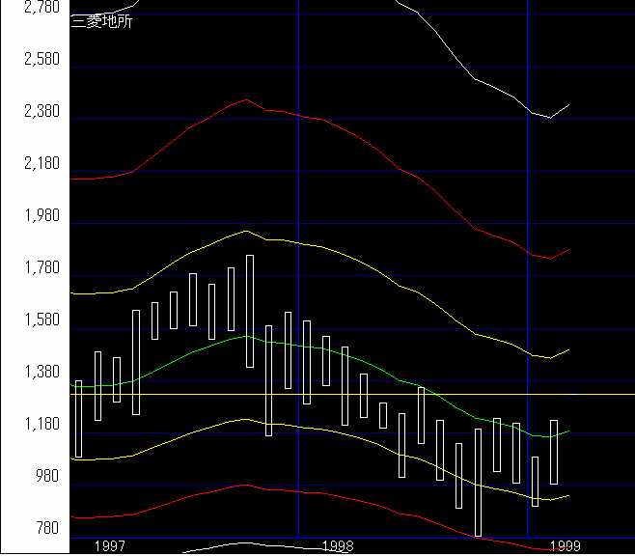The width and height of the screenshot is (635, 556).
Task: Select the 2,380 price axis label
Action: 41,112
